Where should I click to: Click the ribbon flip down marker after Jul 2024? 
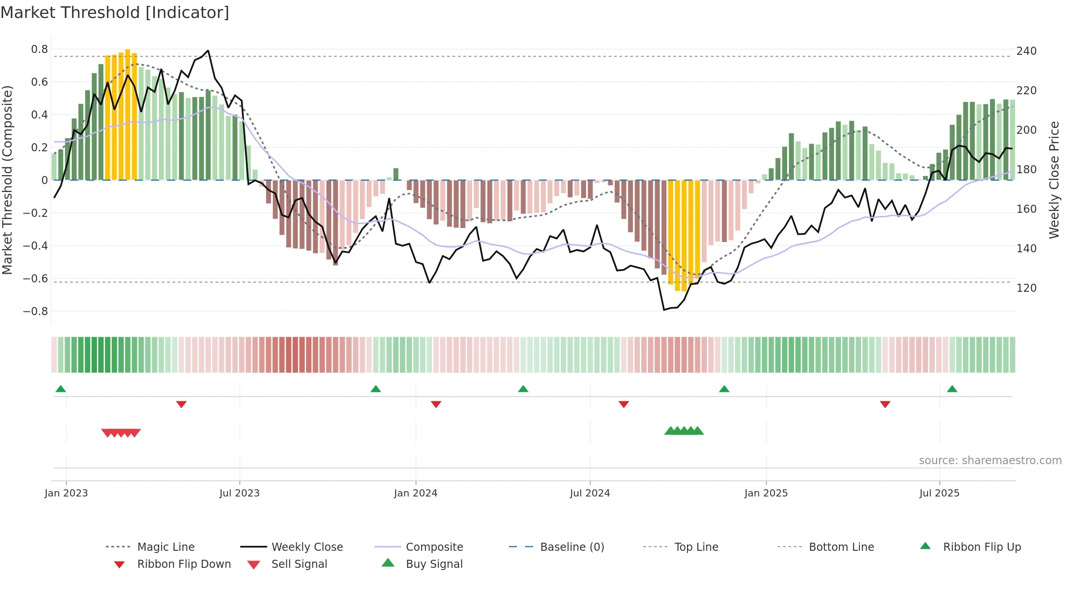coord(624,404)
